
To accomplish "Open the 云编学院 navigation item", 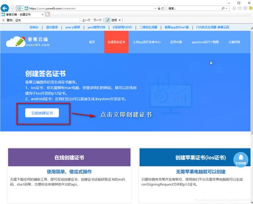I will tap(234, 42).
